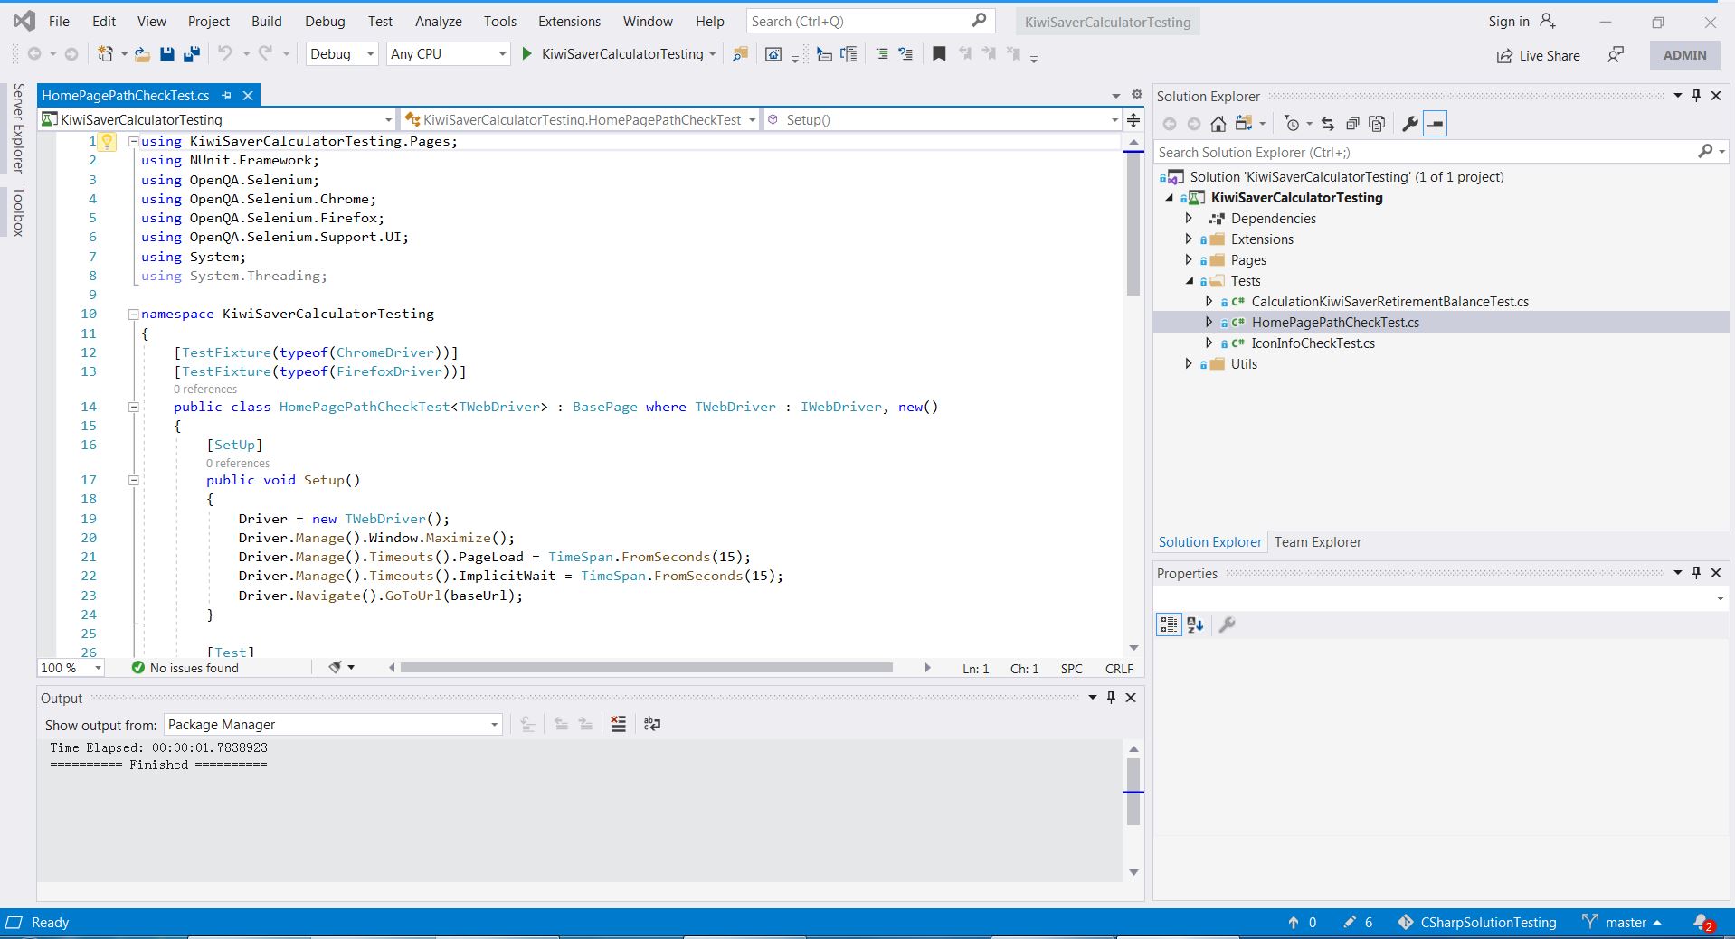Save the current file with the floppy icon
Image resolution: width=1735 pixels, height=939 pixels.
[166, 54]
